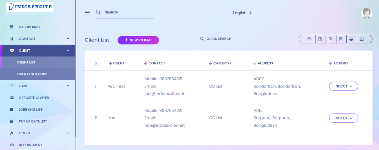Click the New Client button
Viewport: 379px width, 150px height.
click(x=138, y=40)
